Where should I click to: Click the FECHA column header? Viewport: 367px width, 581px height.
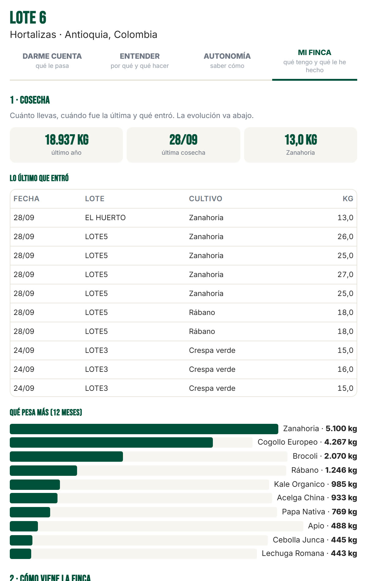[27, 199]
